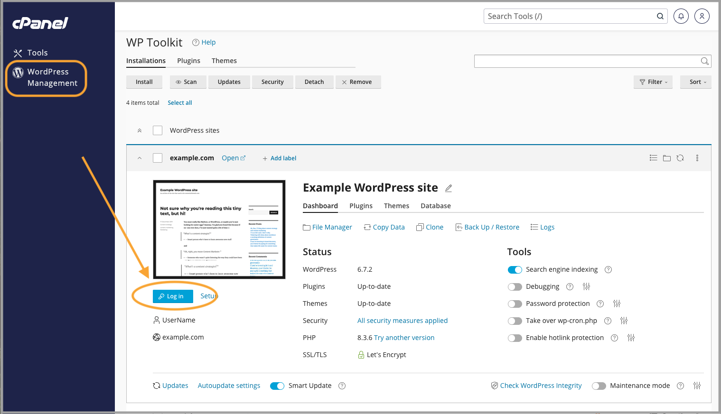Click the pencil icon to edit site name
This screenshot has width=721, height=414.
[x=449, y=188]
